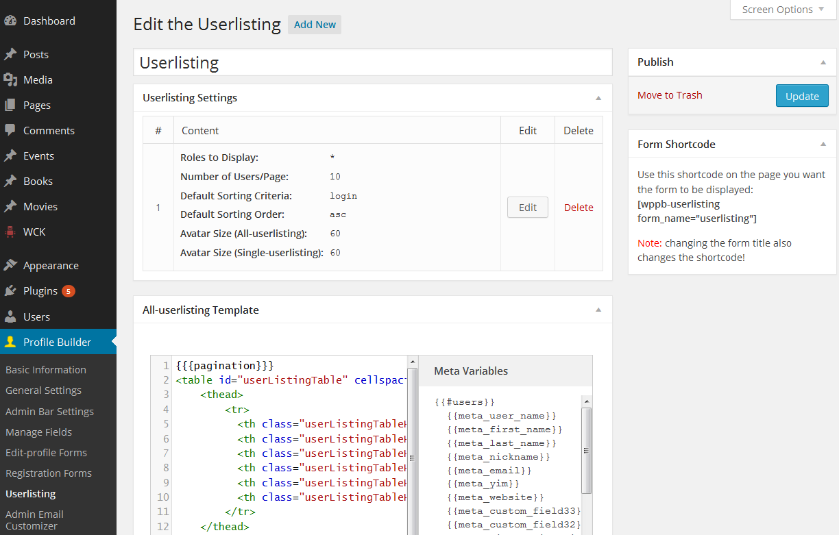
Task: Click the Number of Users/Page value 10
Action: 335,177
